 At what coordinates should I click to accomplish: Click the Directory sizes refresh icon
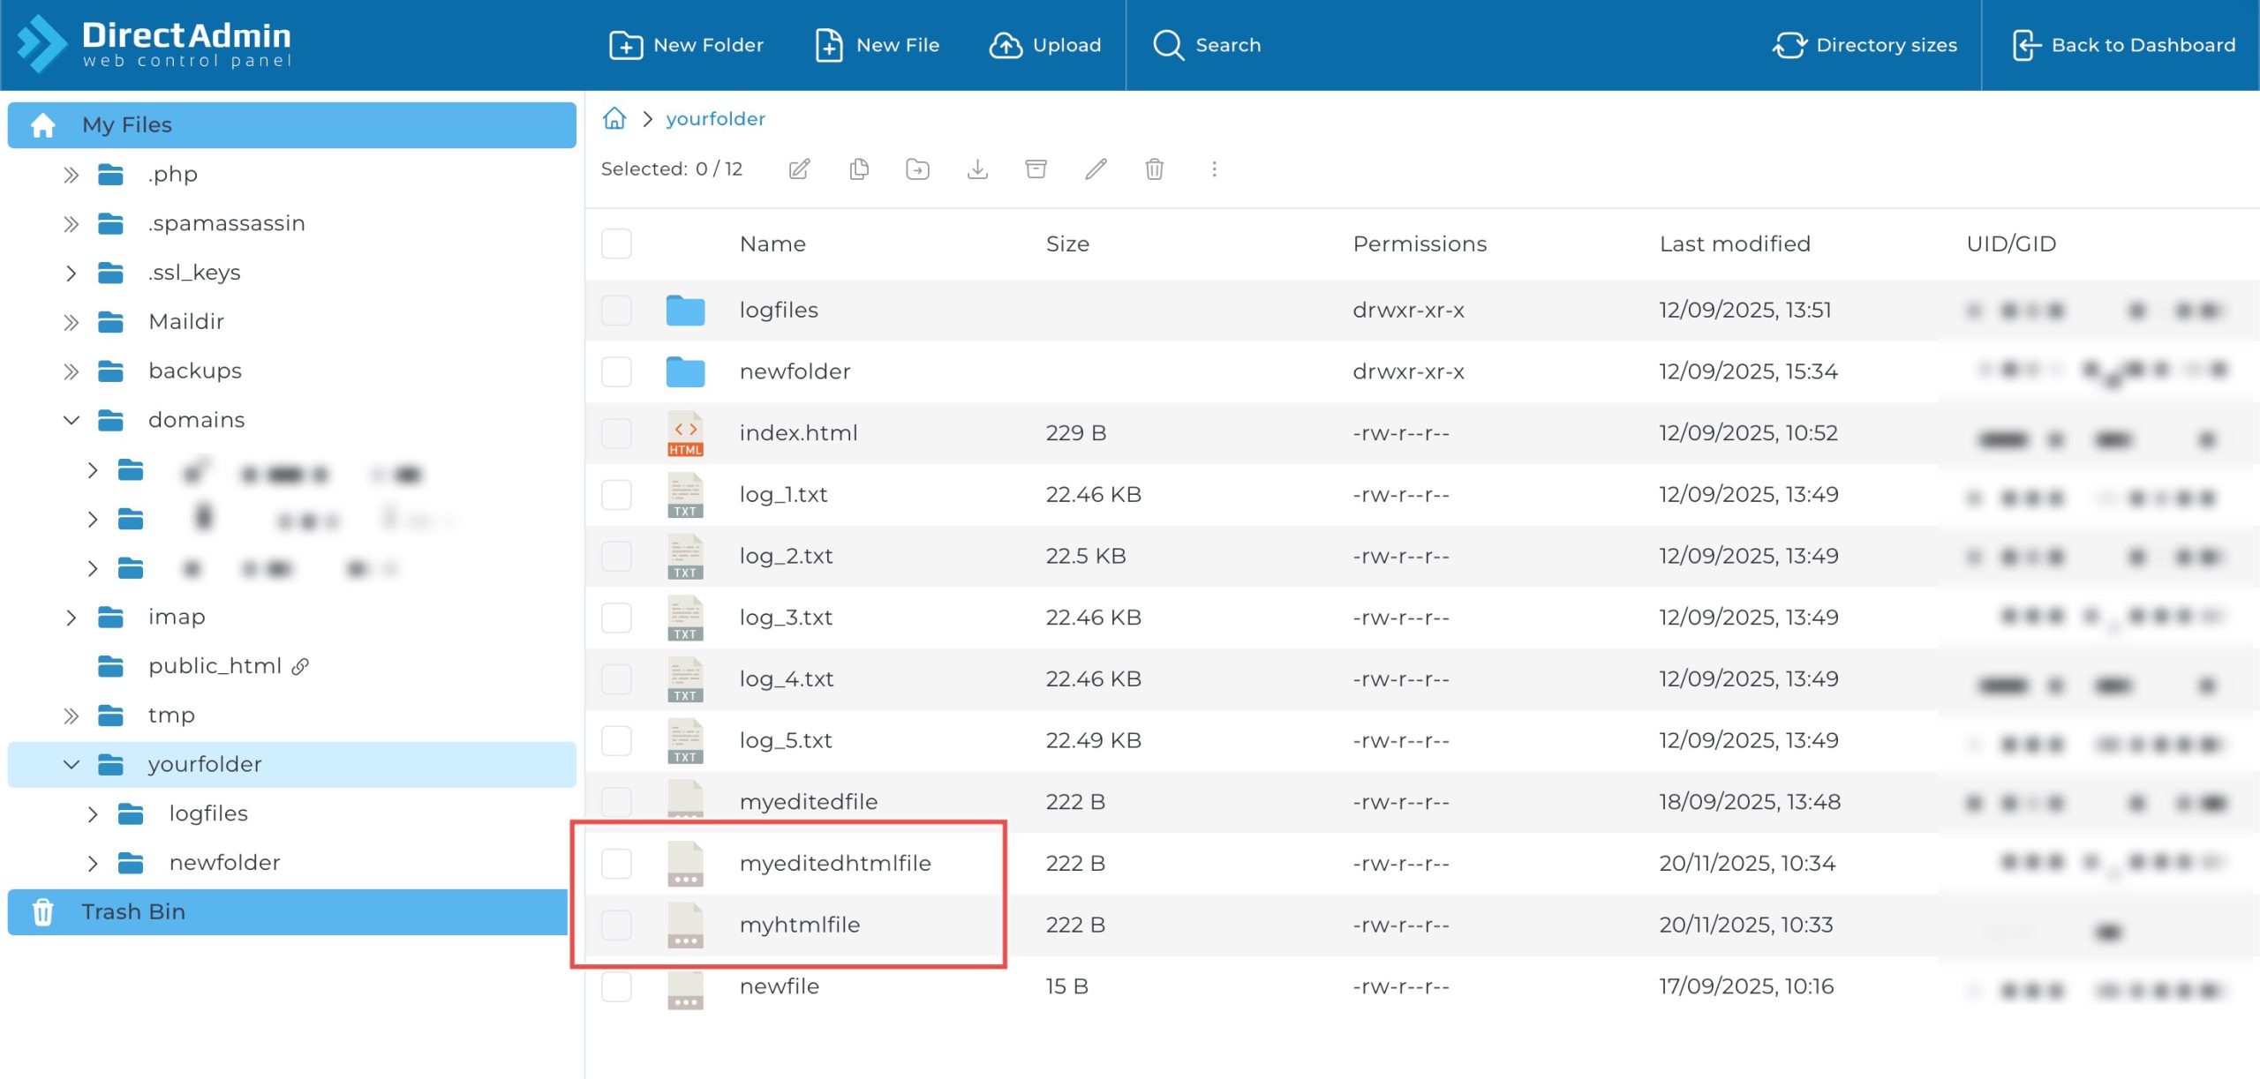(x=1789, y=45)
